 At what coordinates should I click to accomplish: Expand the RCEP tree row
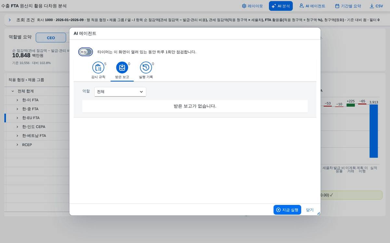coord(17,145)
